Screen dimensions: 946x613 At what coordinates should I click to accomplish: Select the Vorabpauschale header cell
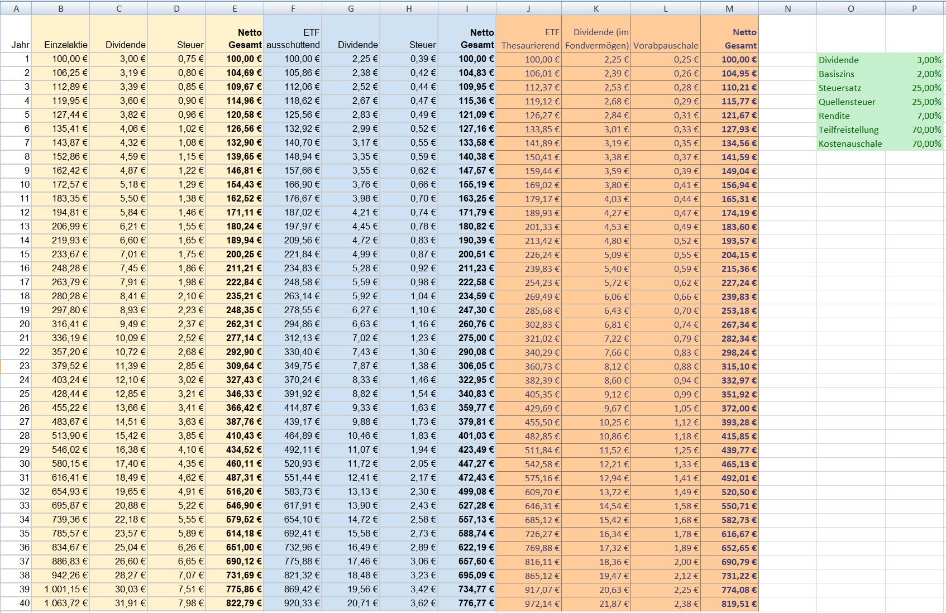[x=666, y=34]
